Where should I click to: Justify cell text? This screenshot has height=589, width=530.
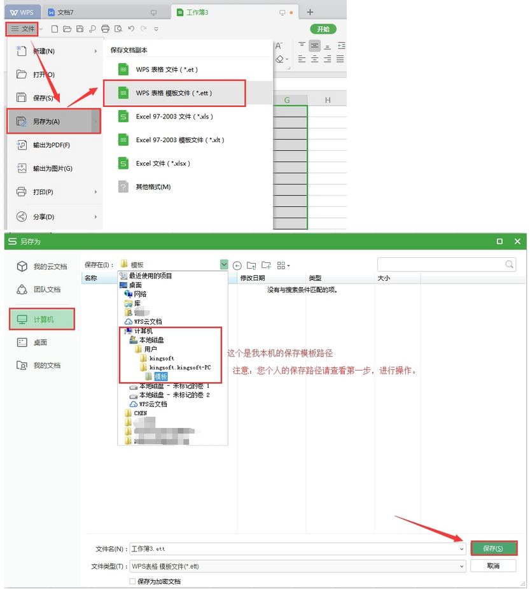pos(340,59)
